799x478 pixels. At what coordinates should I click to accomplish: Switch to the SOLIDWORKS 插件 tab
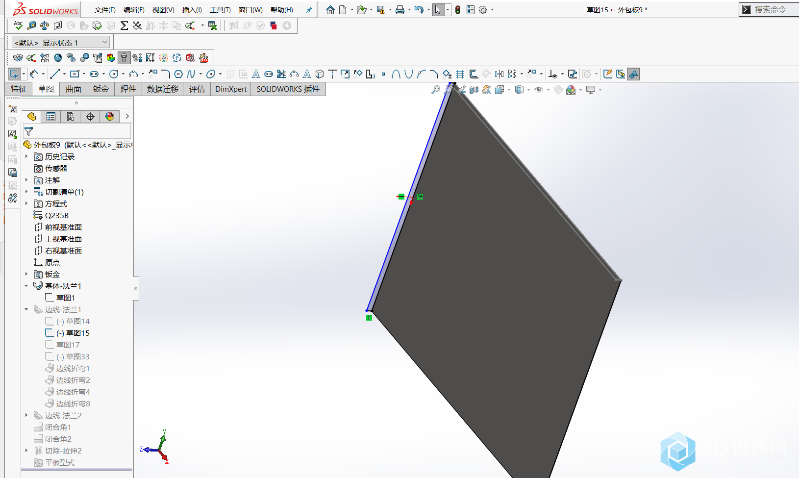pos(288,89)
